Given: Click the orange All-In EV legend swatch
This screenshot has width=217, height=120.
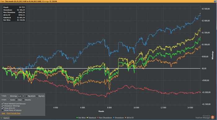Looking at the screenshot, I should coord(126,118).
